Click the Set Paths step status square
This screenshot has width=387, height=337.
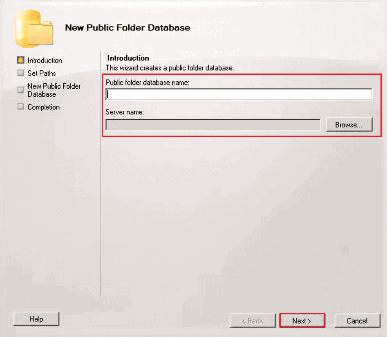coord(20,73)
